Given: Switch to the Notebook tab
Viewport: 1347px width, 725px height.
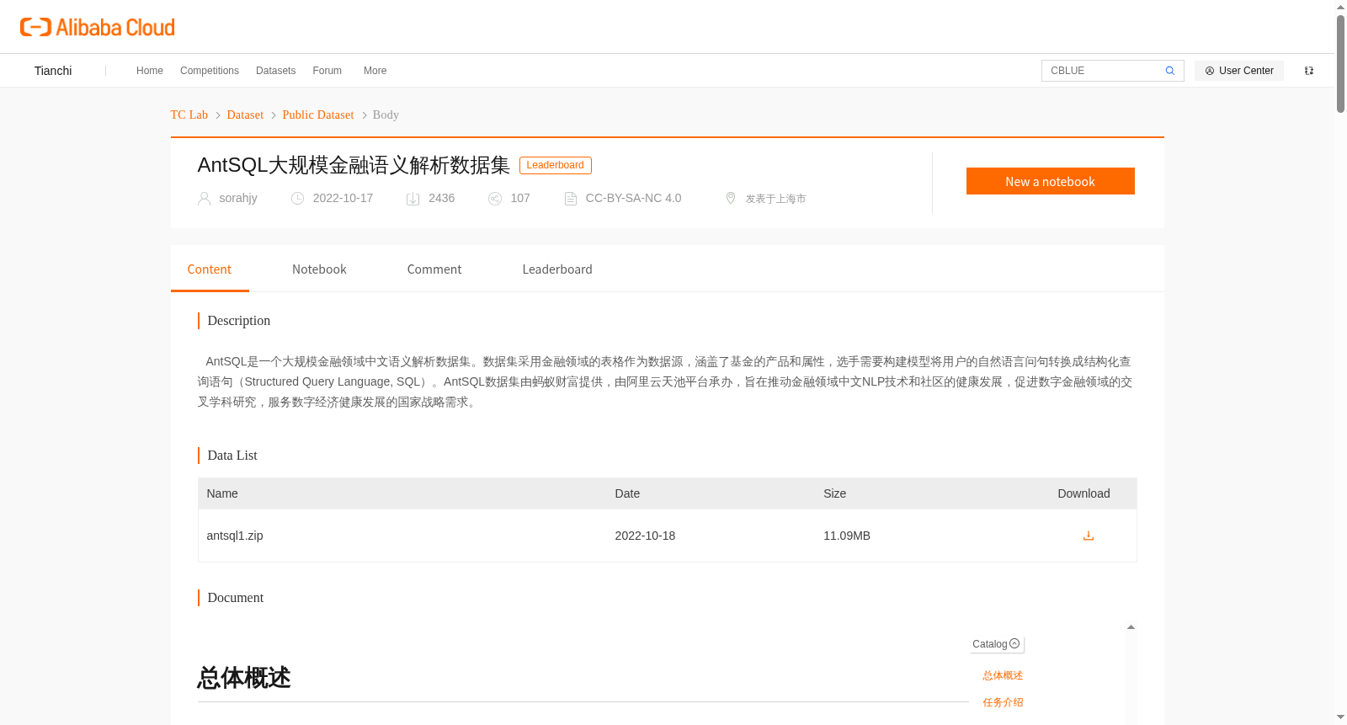Looking at the screenshot, I should (319, 269).
